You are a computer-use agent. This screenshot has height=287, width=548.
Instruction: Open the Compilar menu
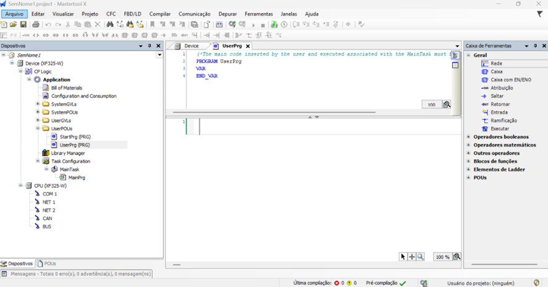[160, 14]
